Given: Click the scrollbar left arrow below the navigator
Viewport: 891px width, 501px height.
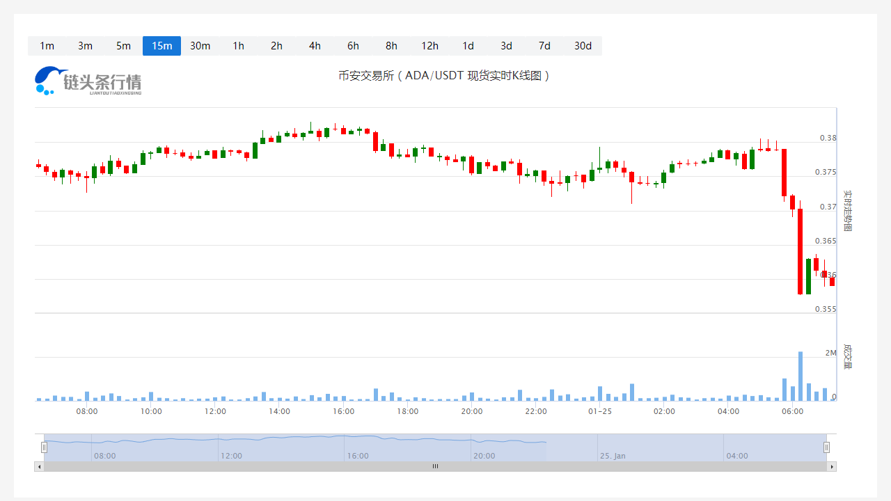Looking at the screenshot, I should pyautogui.click(x=39, y=466).
